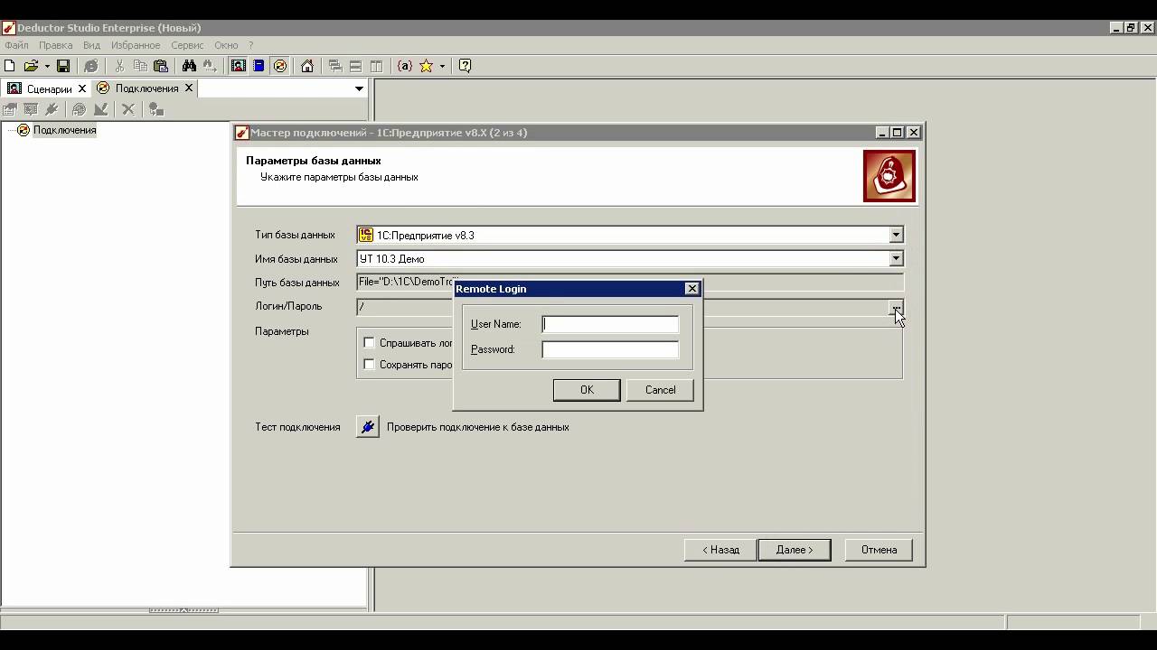Viewport: 1157px width, 650px height.
Task: Toggle the 'Спрашивать логин' checkbox
Action: coord(369,342)
